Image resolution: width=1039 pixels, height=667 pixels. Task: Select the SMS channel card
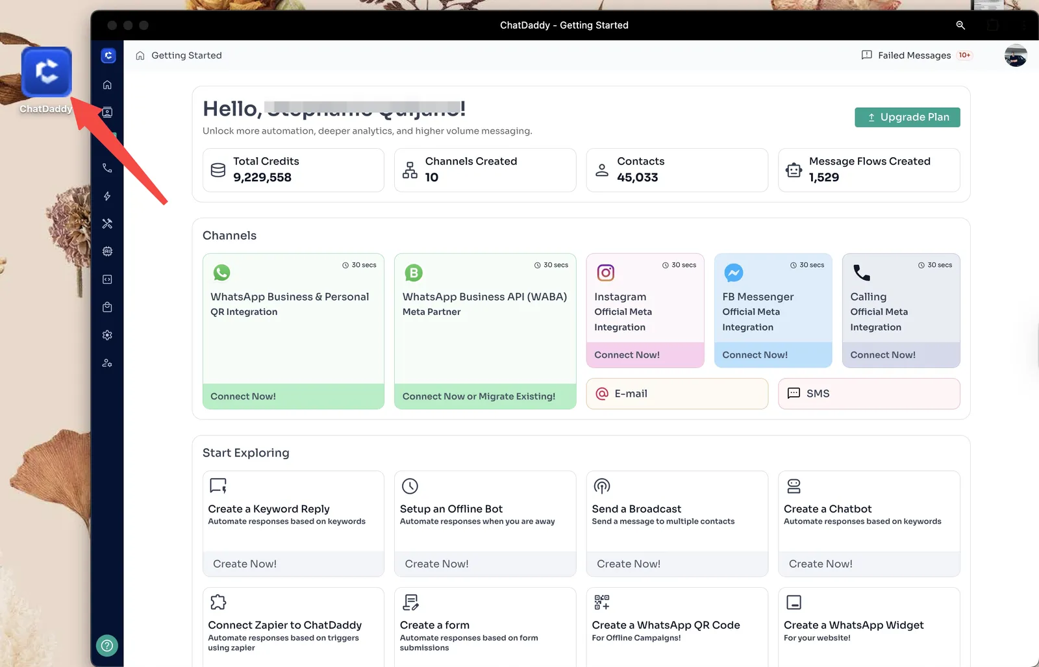(869, 394)
